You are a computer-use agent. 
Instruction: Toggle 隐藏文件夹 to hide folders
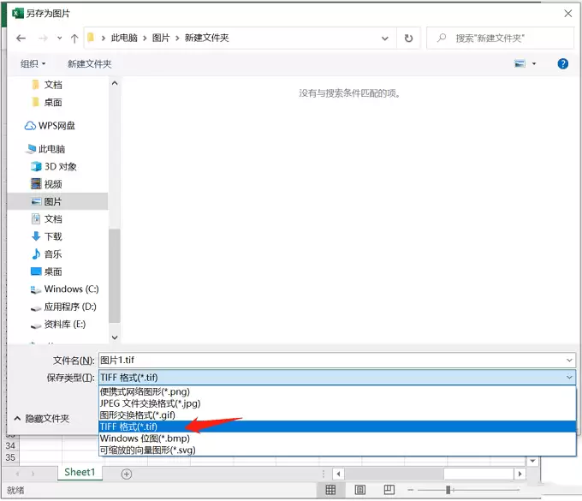(42, 419)
